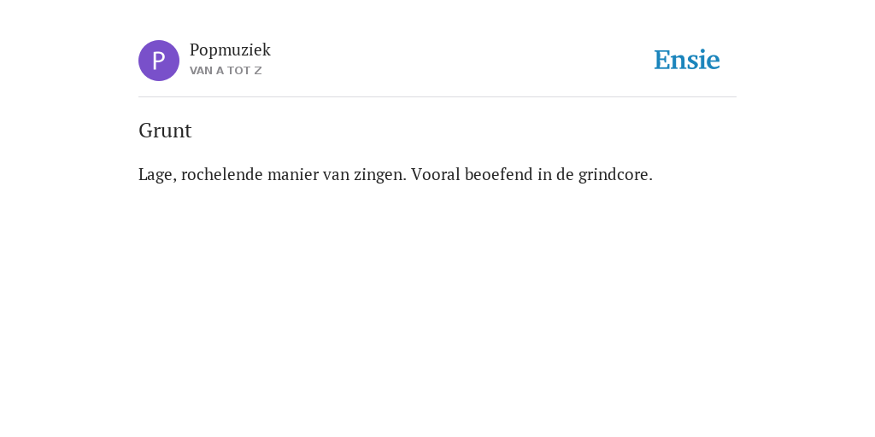Click the horizontal divider under the header
The height and width of the screenshot is (437, 875).
(437, 97)
